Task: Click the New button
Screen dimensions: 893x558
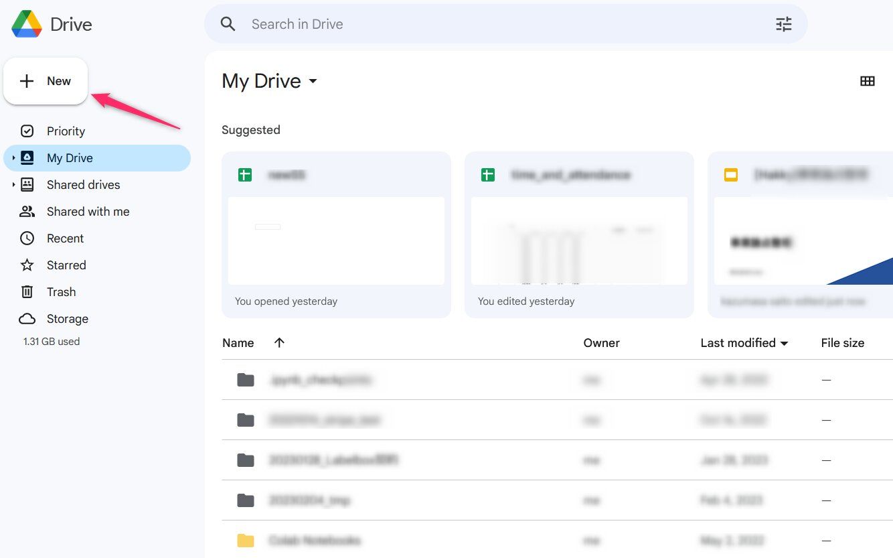Action: click(46, 81)
